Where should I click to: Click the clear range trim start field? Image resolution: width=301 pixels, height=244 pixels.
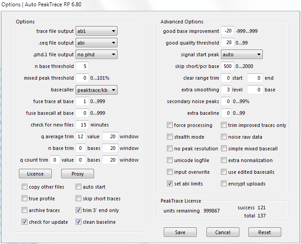pos(226,78)
